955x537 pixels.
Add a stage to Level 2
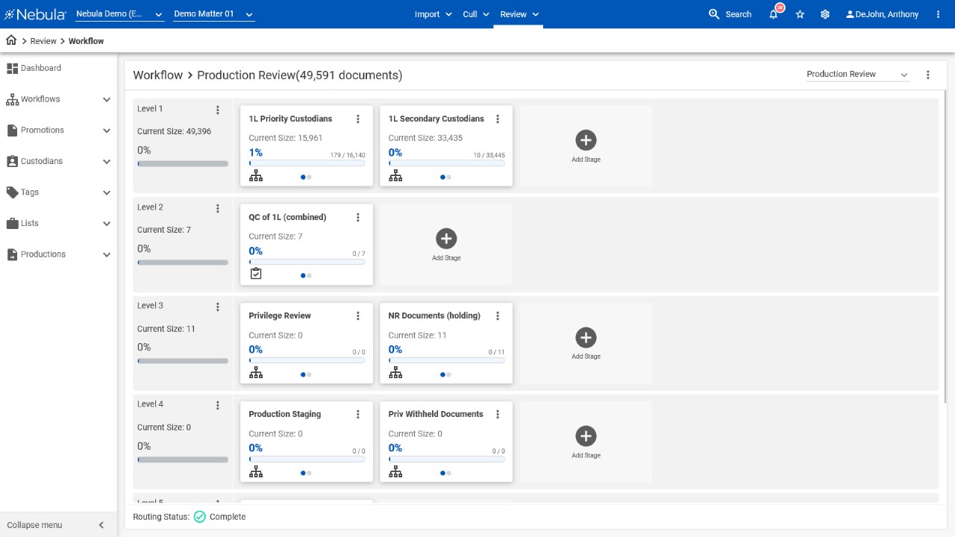click(446, 245)
